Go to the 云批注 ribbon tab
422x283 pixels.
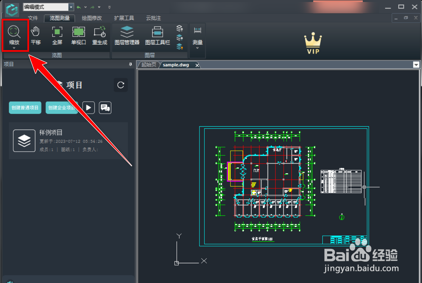(x=153, y=18)
